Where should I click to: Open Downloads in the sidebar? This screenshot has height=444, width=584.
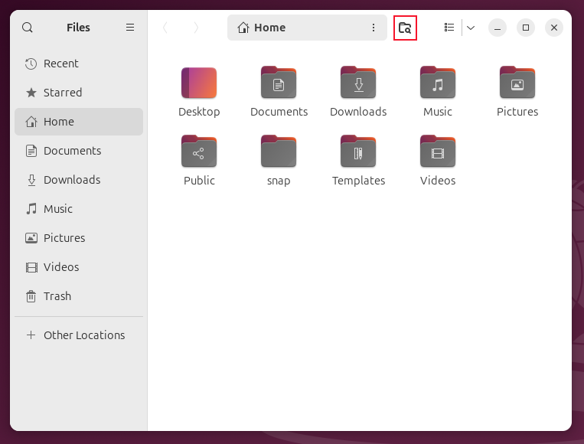(79, 180)
